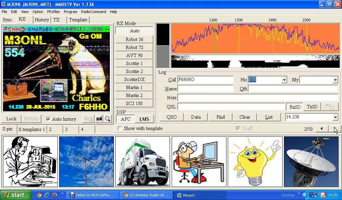Screen dimensions: 342x200
Task: Select the white truck thumbnail
Action: pyautogui.click(x=143, y=161)
